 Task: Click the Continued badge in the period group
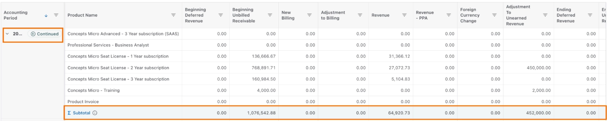coord(45,34)
